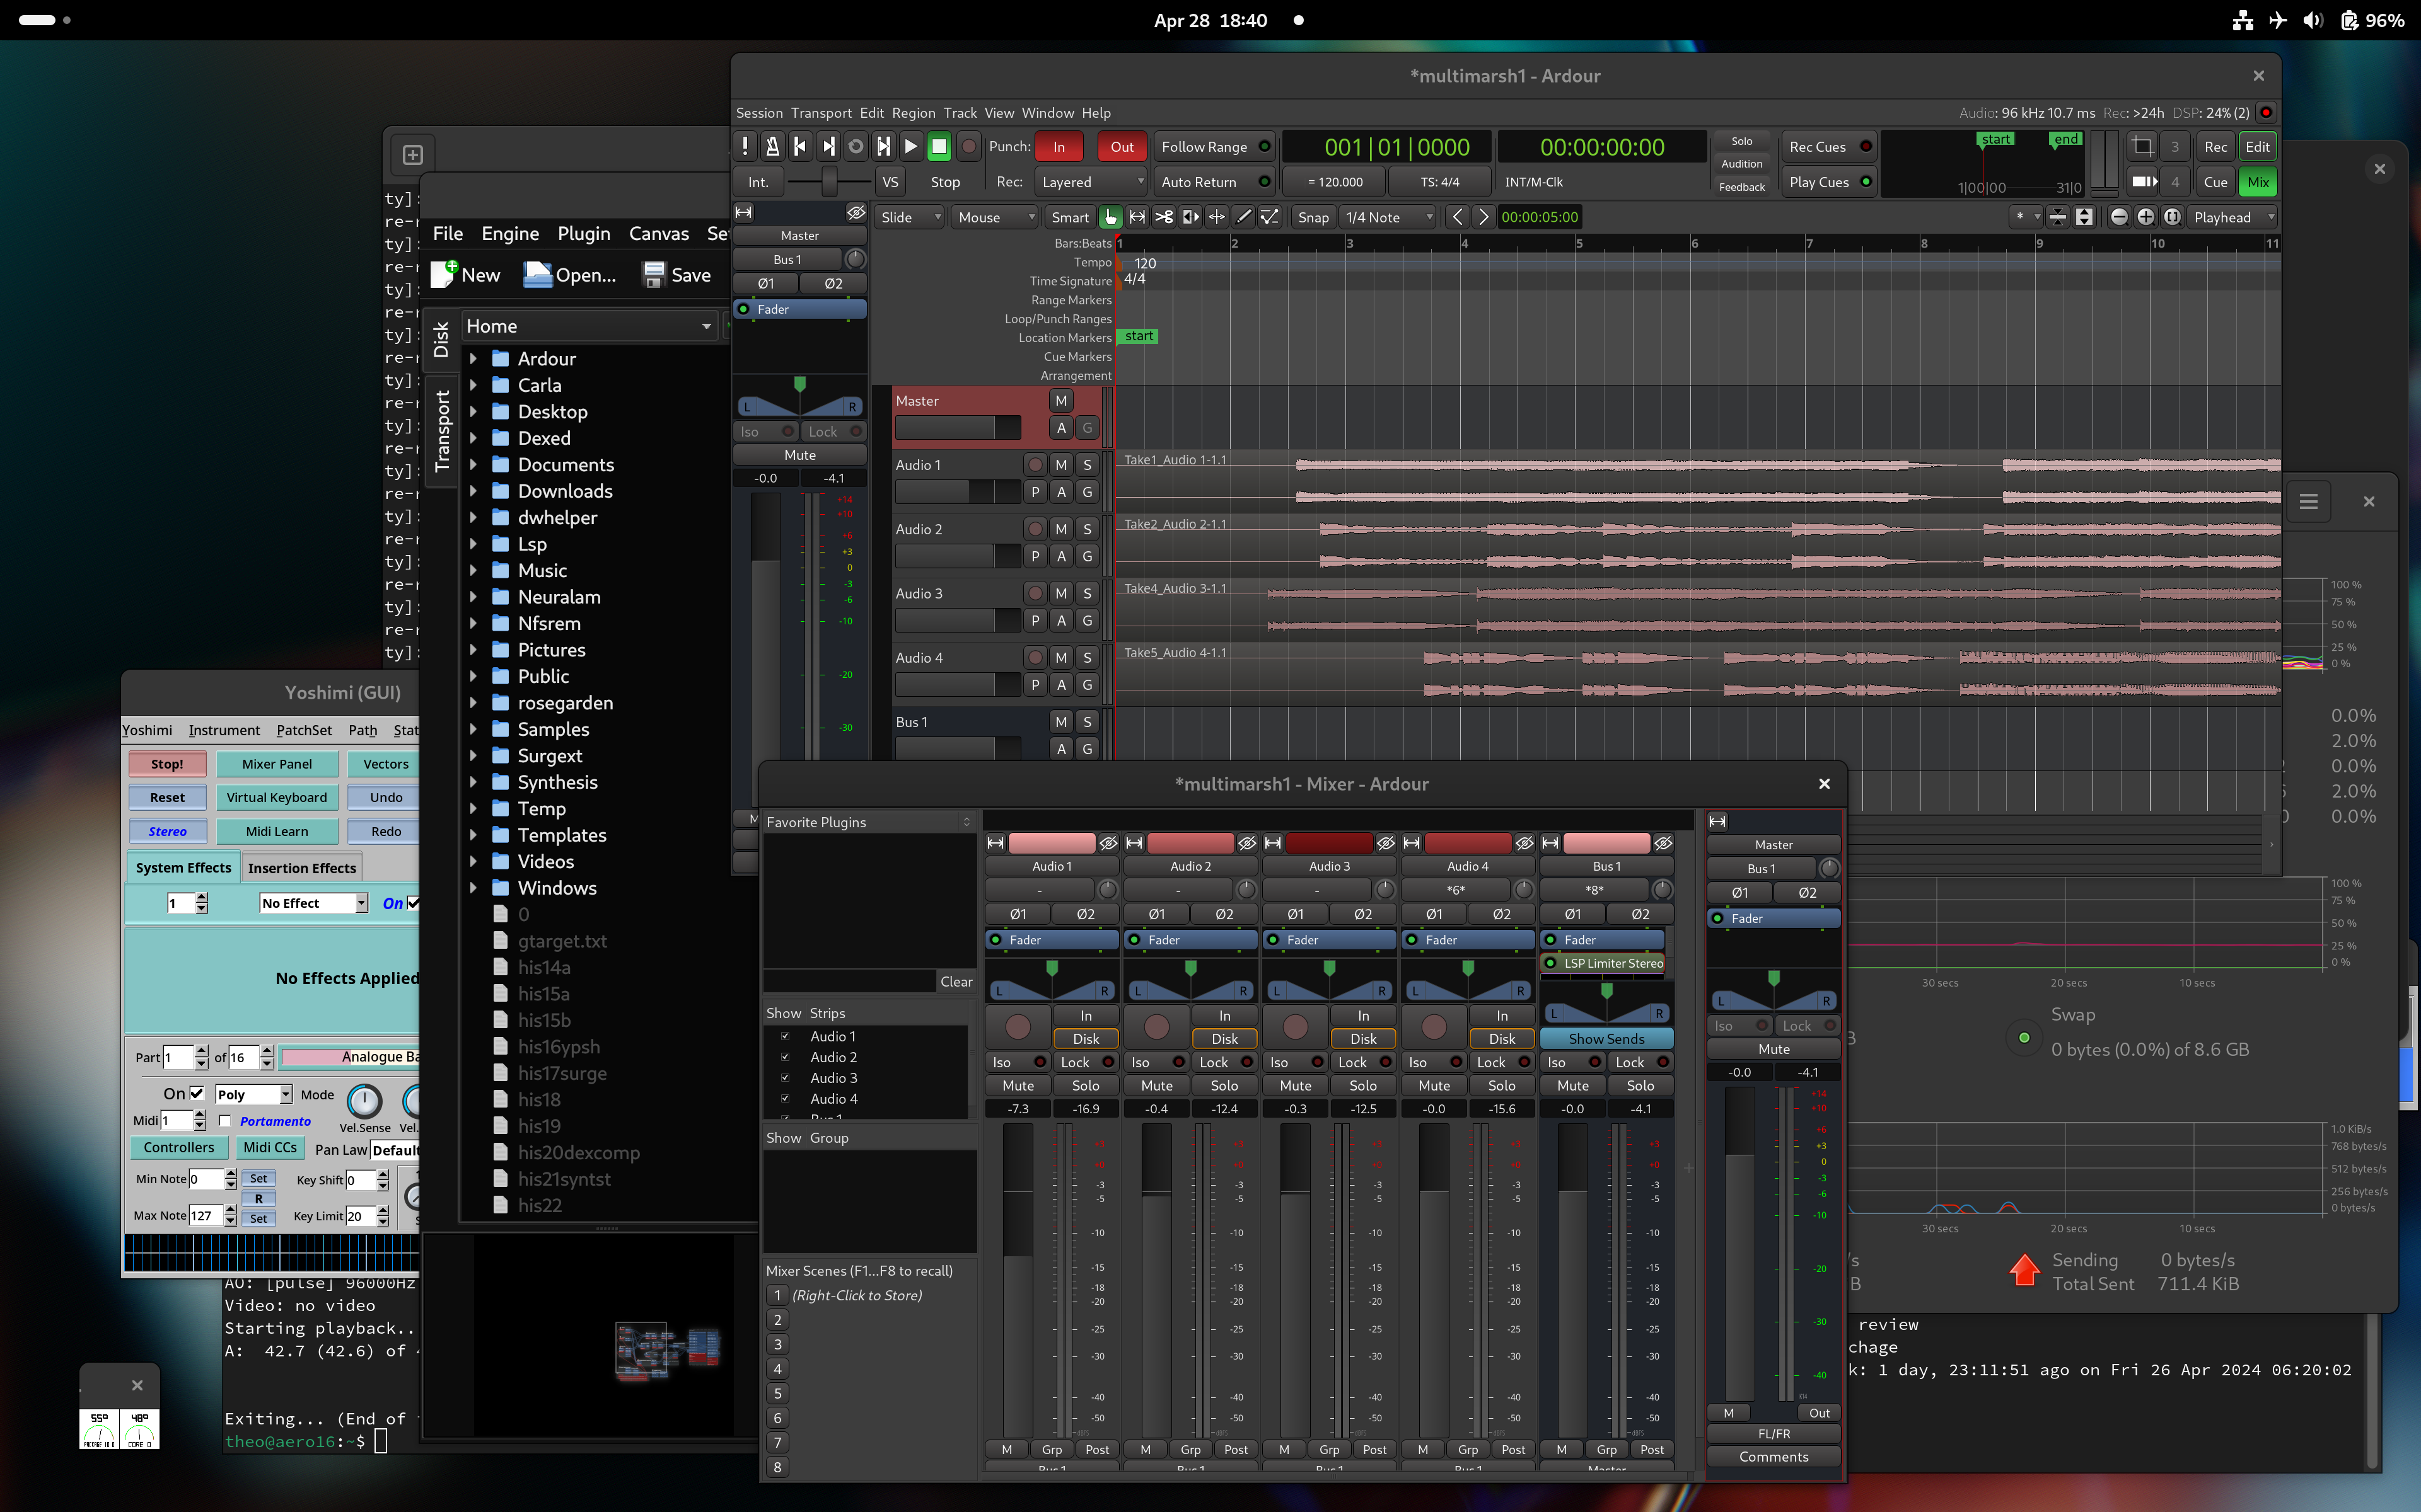Viewport: 2421px width, 1512px height.
Task: Open the Transport menu in Ardour
Action: (820, 113)
